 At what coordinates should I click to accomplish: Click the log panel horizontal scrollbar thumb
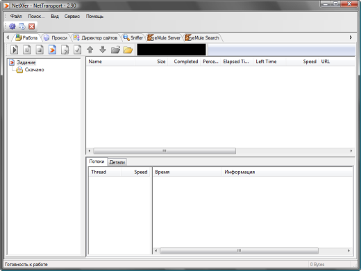click(239, 251)
